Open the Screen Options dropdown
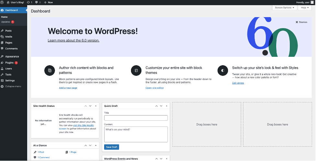Viewport: 316px width, 161px height. [x=284, y=8]
